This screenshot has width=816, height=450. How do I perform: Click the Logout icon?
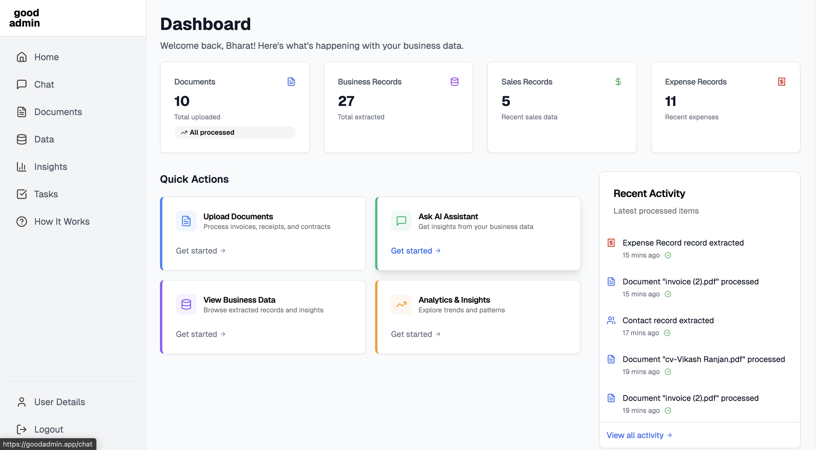click(x=21, y=429)
